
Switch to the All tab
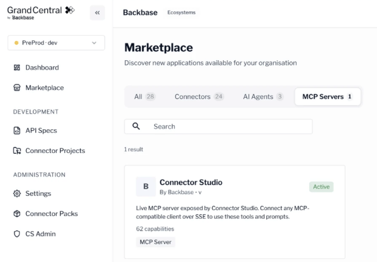145,96
